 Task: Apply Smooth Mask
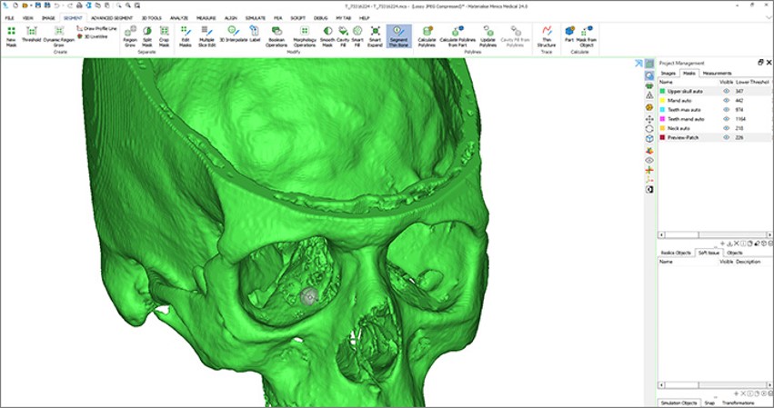click(327, 36)
